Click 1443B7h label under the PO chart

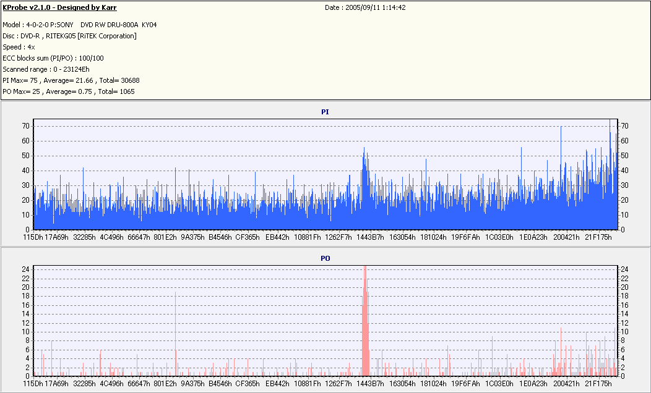370,384
